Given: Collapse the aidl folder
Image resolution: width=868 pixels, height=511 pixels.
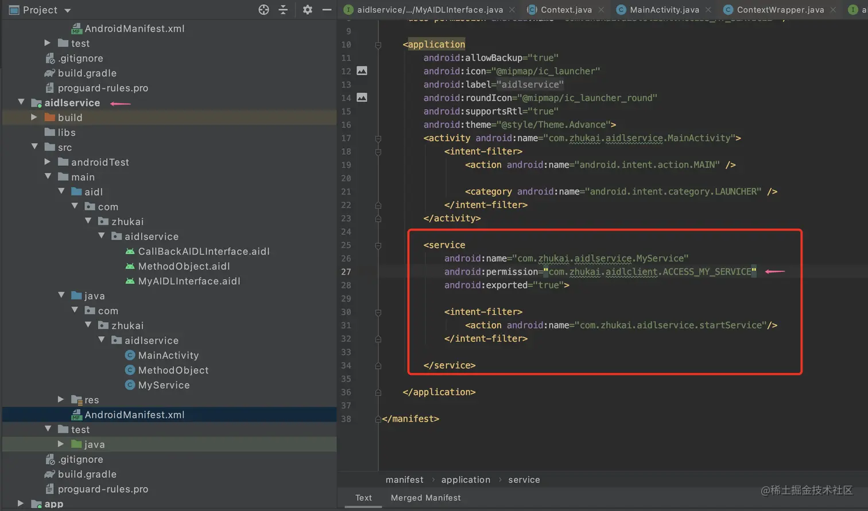Looking at the screenshot, I should click(x=61, y=192).
